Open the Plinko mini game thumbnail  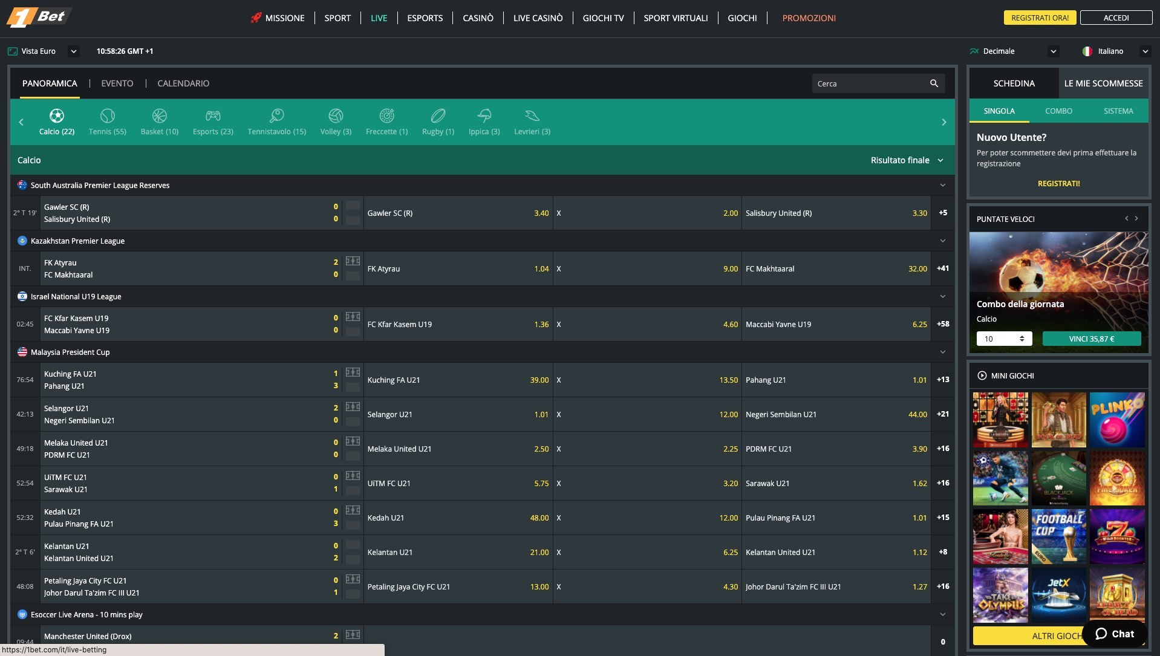pos(1116,419)
